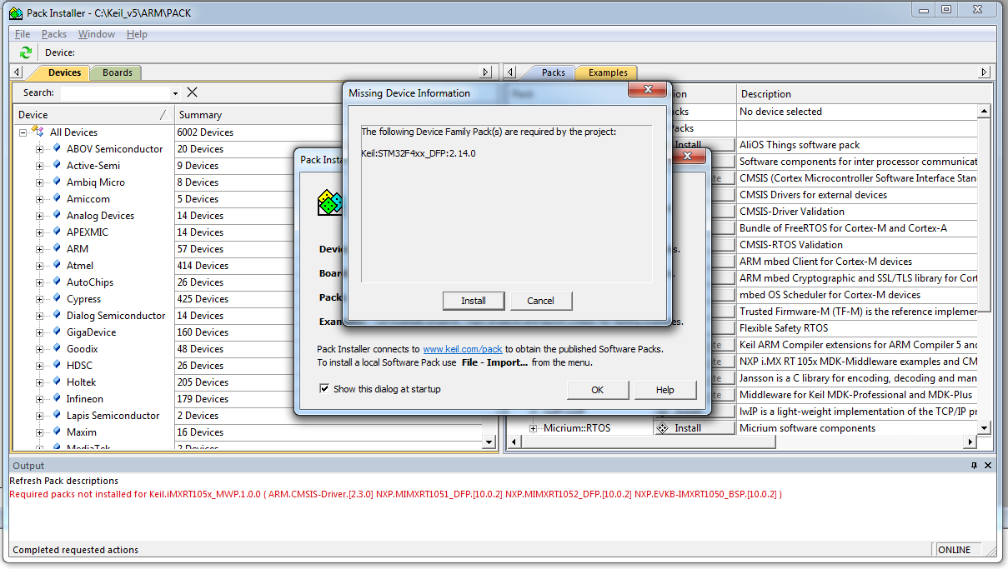The image size is (1008, 569).
Task: Close the Output panel
Action: point(988,466)
